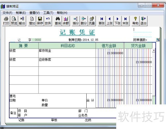The width and height of the screenshot is (166, 129).
Task: Jump to the last voucher 末张
Action: tap(125, 21)
